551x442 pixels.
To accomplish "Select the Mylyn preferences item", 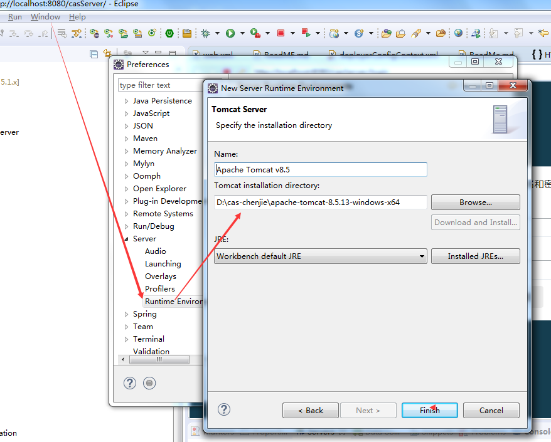I will pyautogui.click(x=144, y=164).
